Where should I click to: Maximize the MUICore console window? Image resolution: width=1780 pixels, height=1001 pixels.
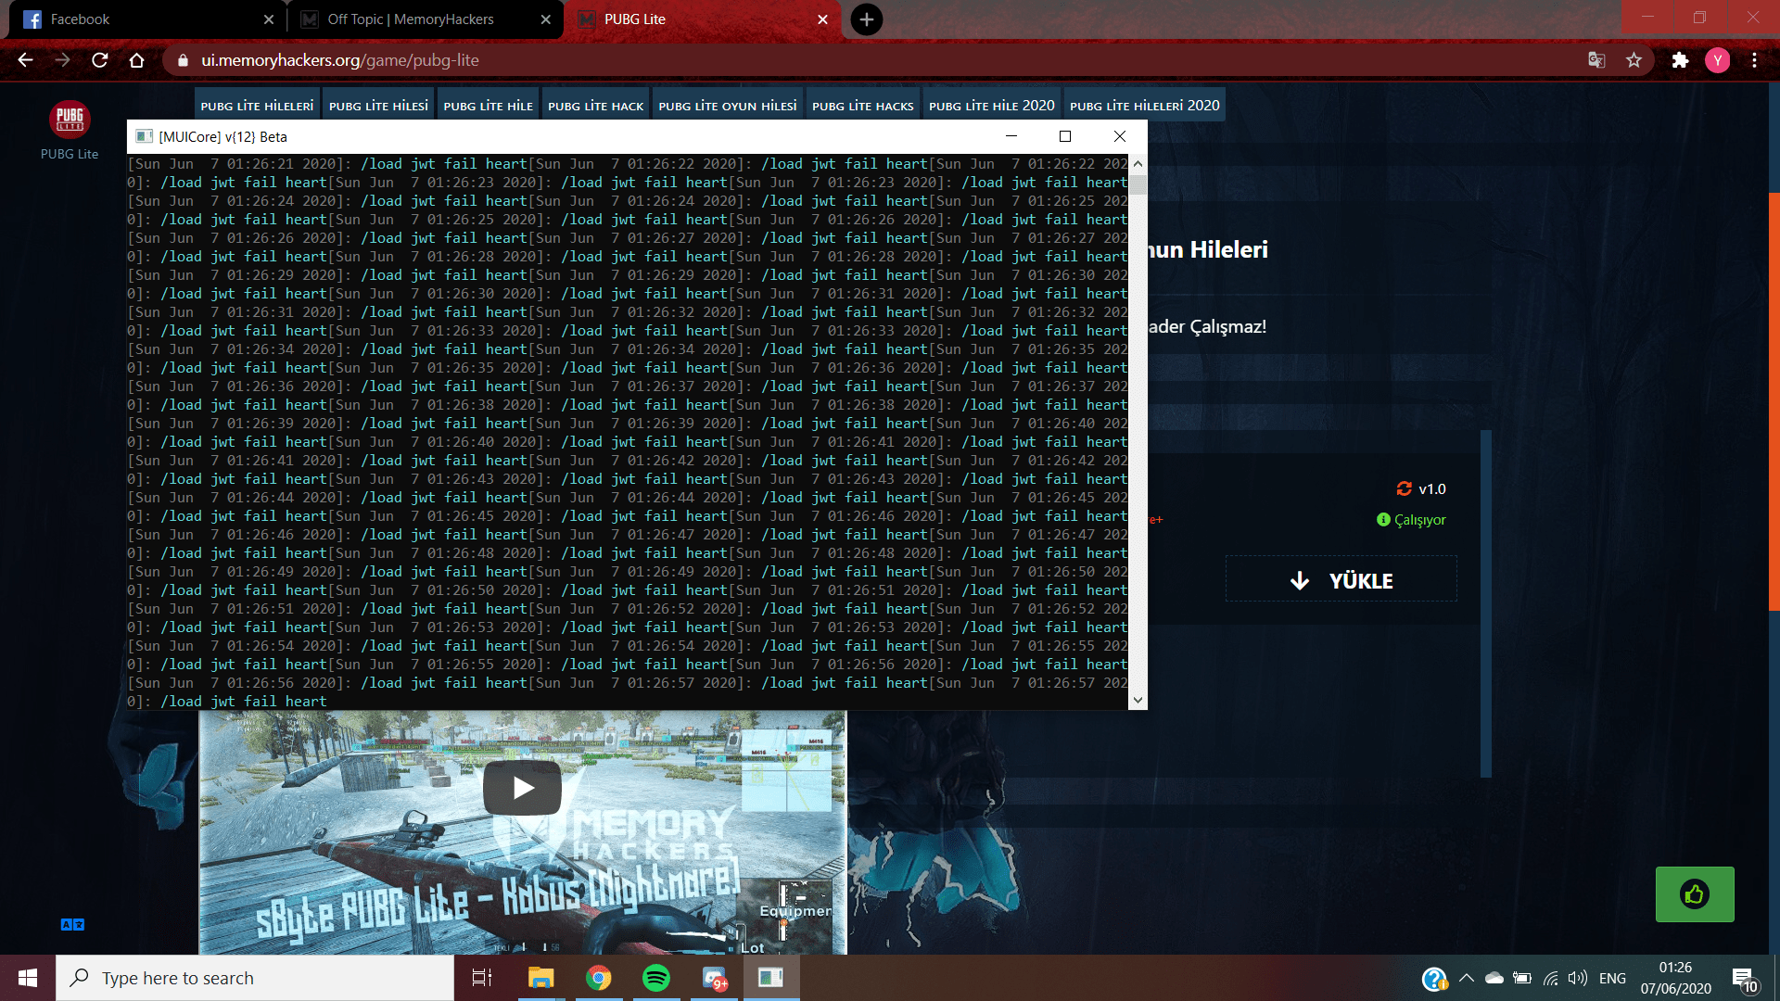1065,136
